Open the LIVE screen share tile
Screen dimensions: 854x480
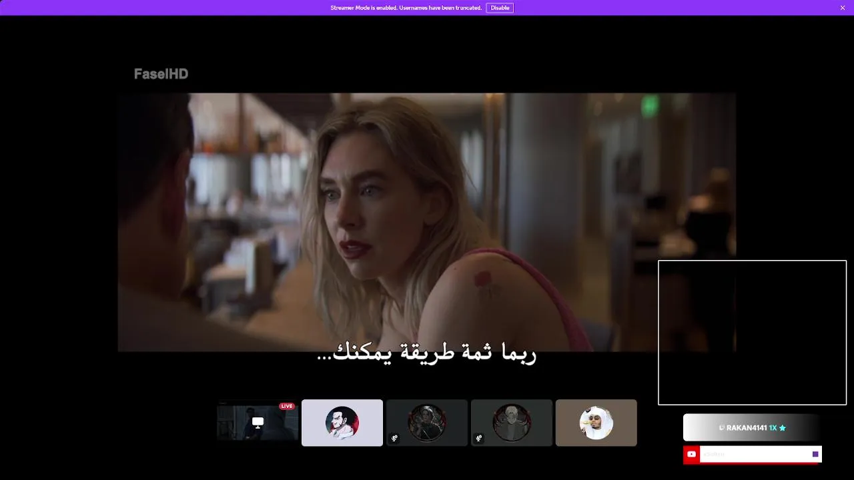coord(258,423)
